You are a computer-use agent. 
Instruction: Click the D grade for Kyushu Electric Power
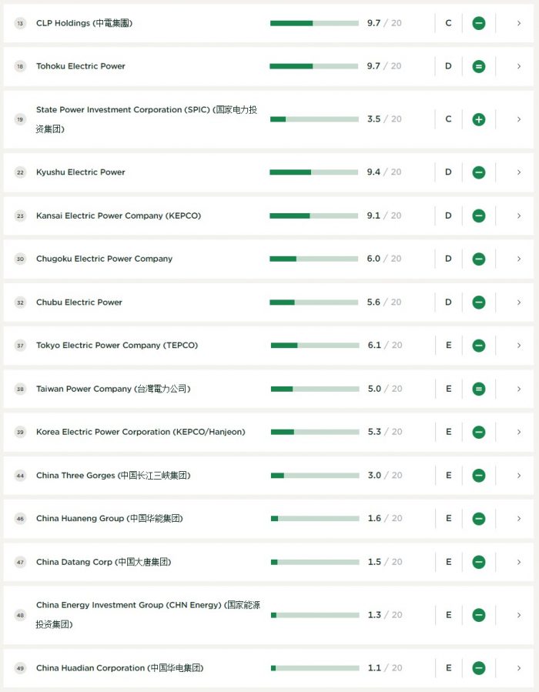click(x=448, y=172)
